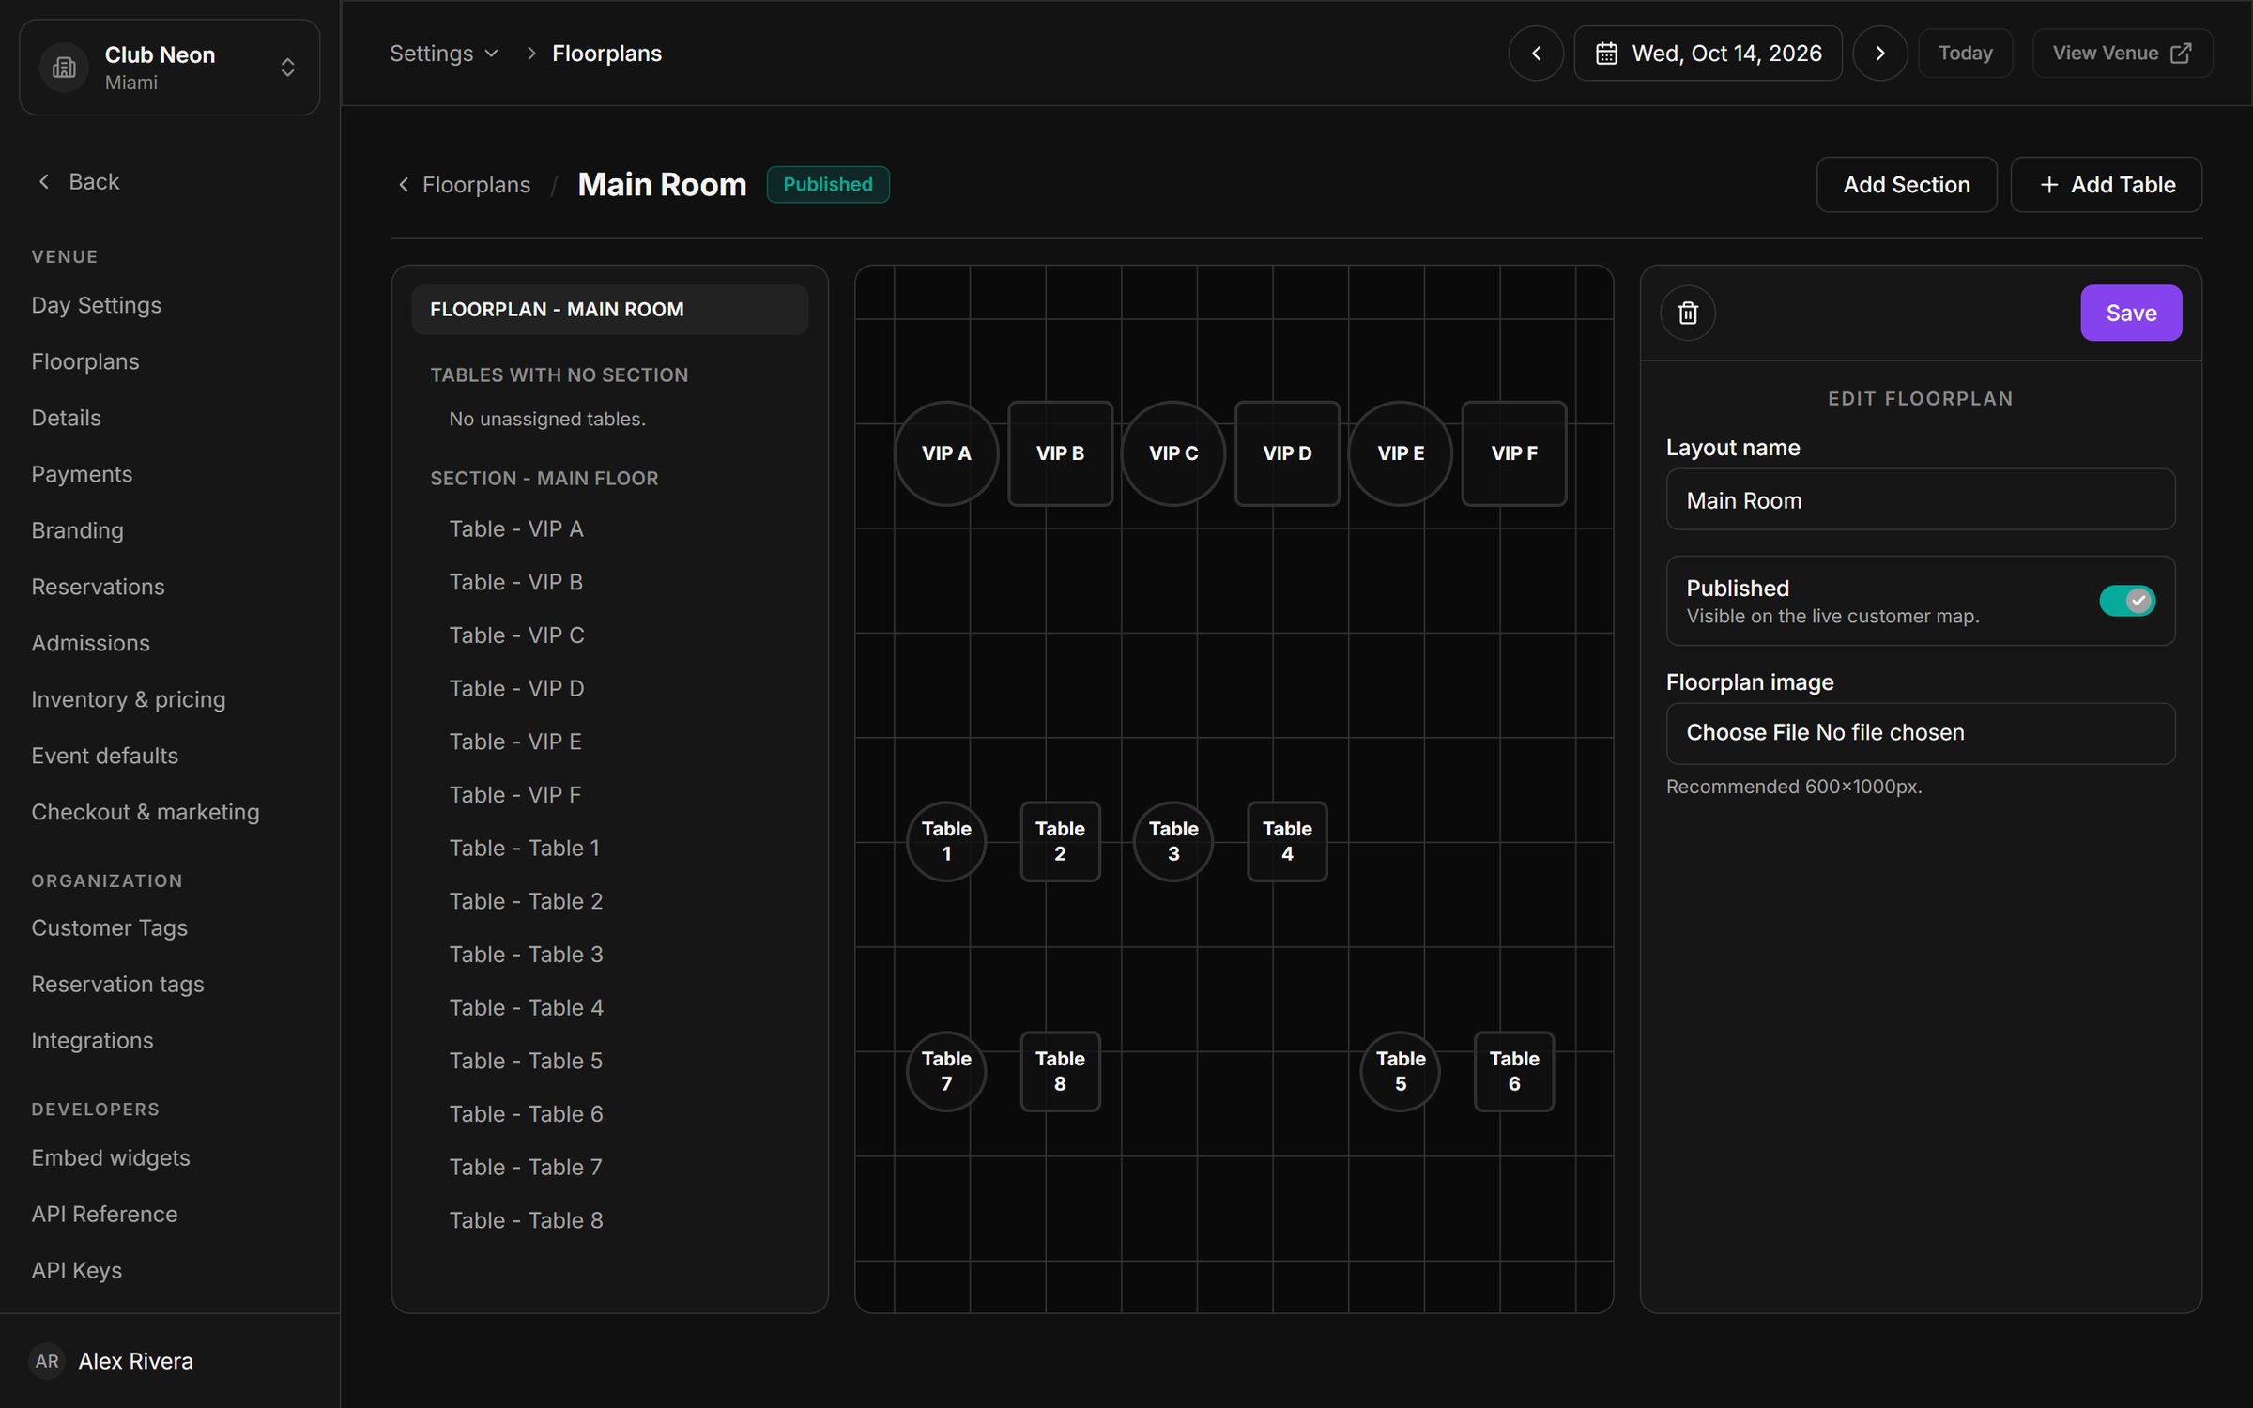Jump to Today
The width and height of the screenshot is (2253, 1408).
[x=1966, y=54]
